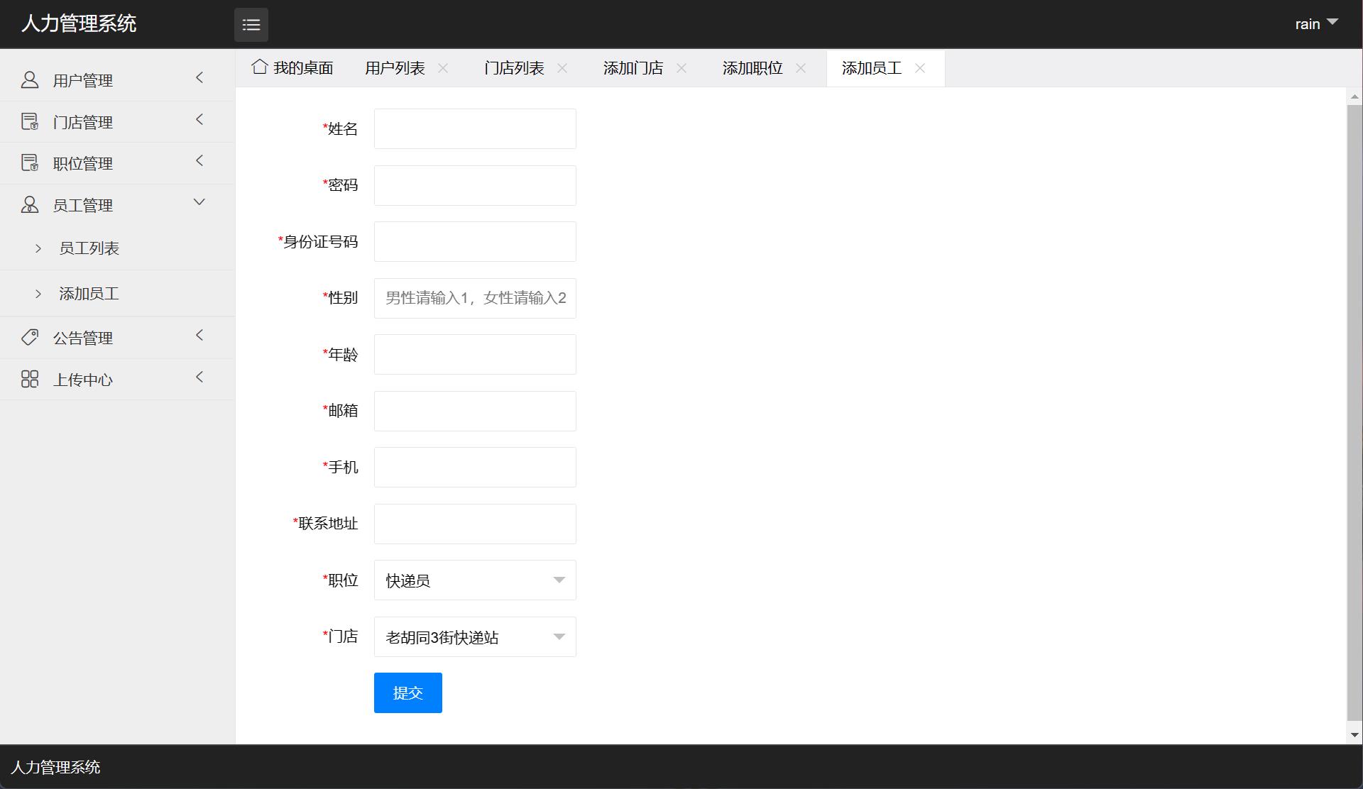Open 上传中心 via its grid icon

[x=29, y=378]
